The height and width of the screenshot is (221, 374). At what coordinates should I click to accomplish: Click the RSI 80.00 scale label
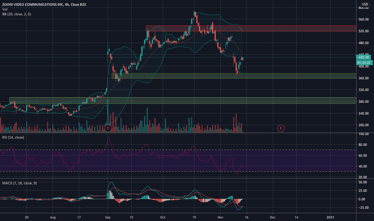[x=363, y=145]
